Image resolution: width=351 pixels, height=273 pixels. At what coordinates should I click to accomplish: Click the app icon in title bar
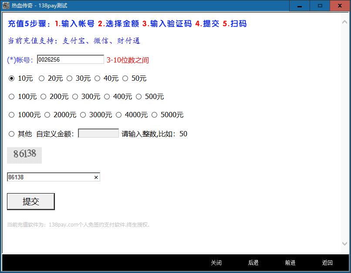6,6
